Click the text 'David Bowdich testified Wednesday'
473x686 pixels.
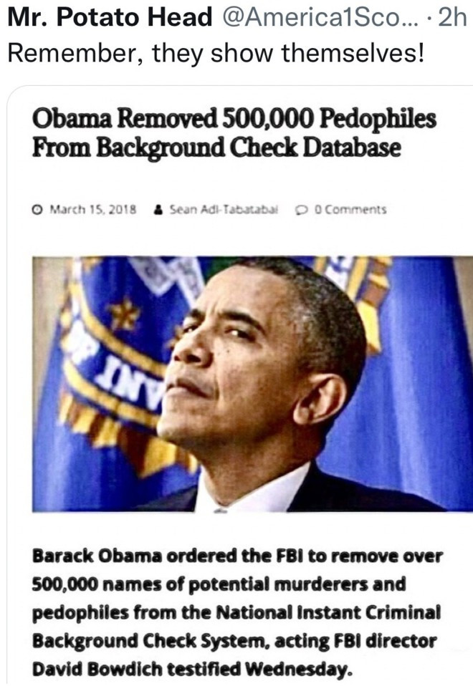(x=191, y=669)
